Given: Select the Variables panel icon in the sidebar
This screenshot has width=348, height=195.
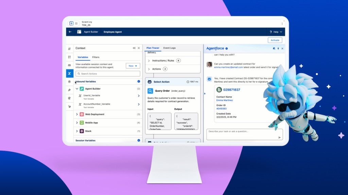Looking at the screenshot, I should pos(69,72).
